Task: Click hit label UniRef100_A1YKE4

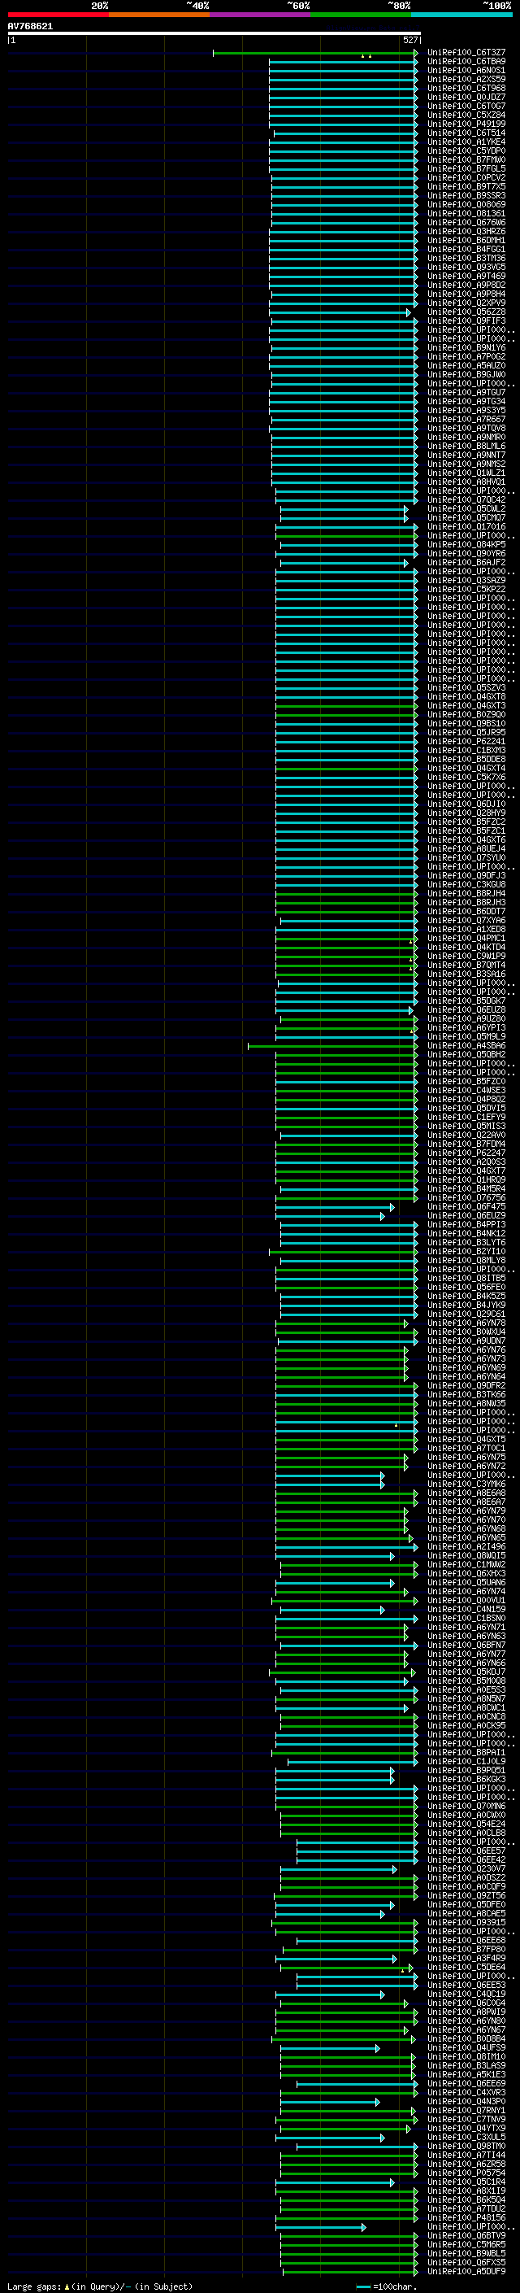Action: [x=466, y=142]
